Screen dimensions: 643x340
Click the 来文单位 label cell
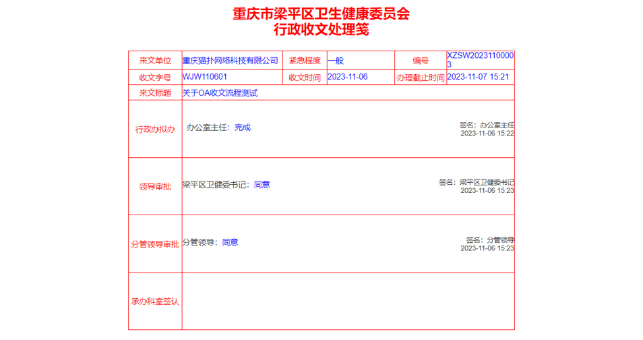click(155, 61)
